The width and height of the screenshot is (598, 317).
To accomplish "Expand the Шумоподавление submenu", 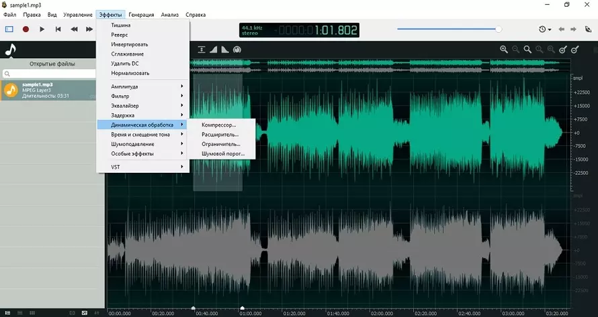I will pyautogui.click(x=143, y=144).
